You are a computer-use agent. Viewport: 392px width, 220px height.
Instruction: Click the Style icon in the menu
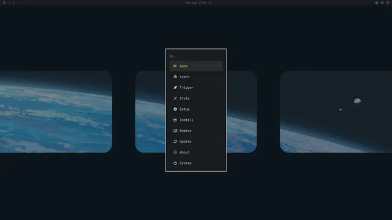(175, 98)
